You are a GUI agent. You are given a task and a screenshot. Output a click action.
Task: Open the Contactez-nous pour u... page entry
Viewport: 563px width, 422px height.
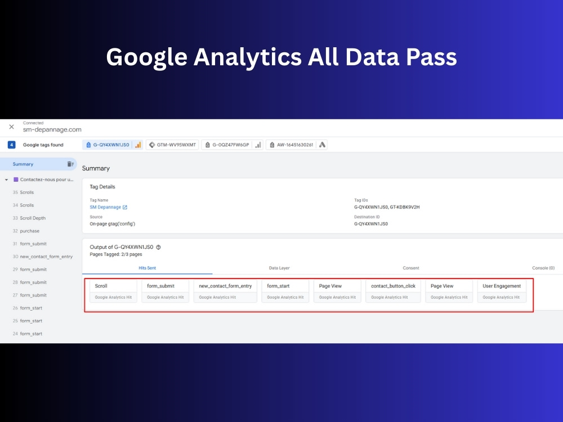47,179
